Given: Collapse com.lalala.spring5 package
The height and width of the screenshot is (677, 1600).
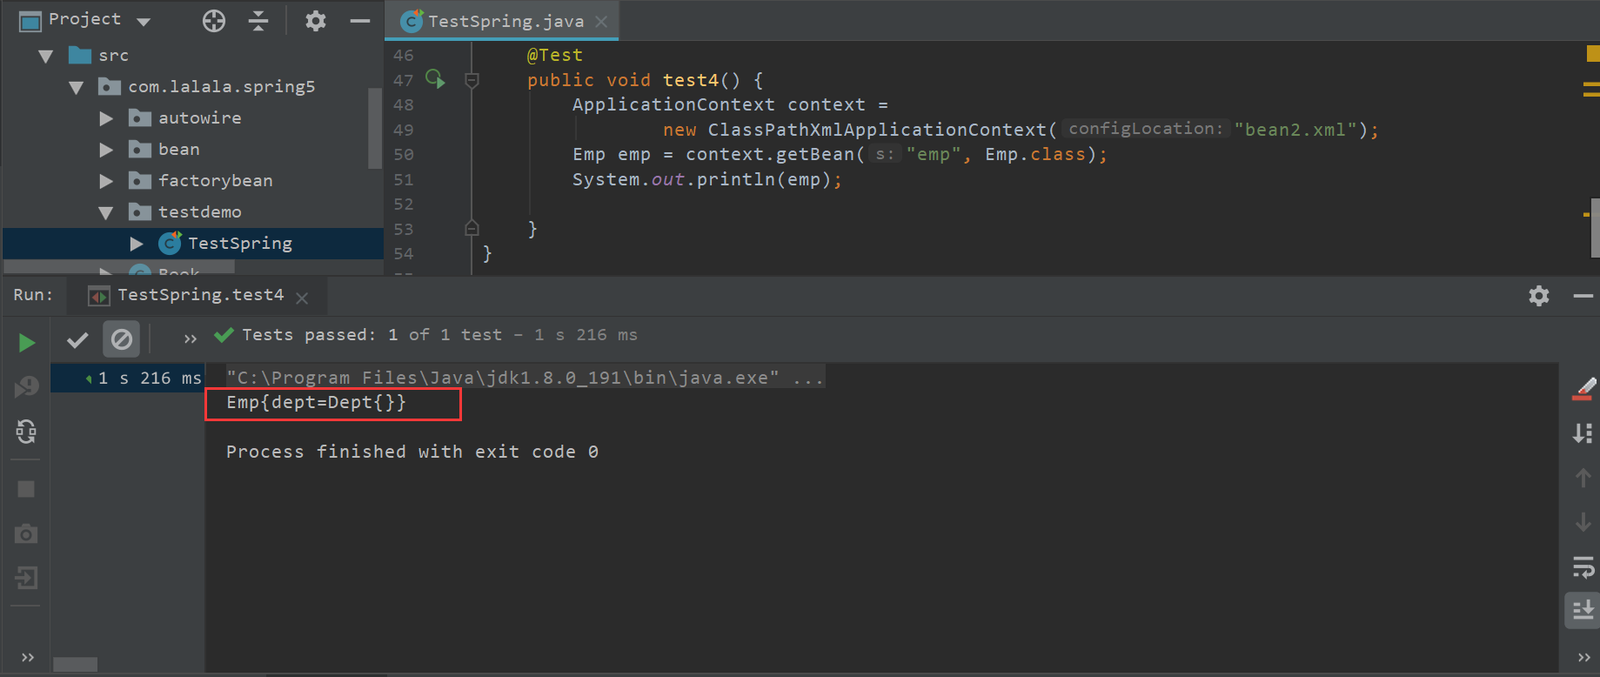Looking at the screenshot, I should pyautogui.click(x=77, y=87).
